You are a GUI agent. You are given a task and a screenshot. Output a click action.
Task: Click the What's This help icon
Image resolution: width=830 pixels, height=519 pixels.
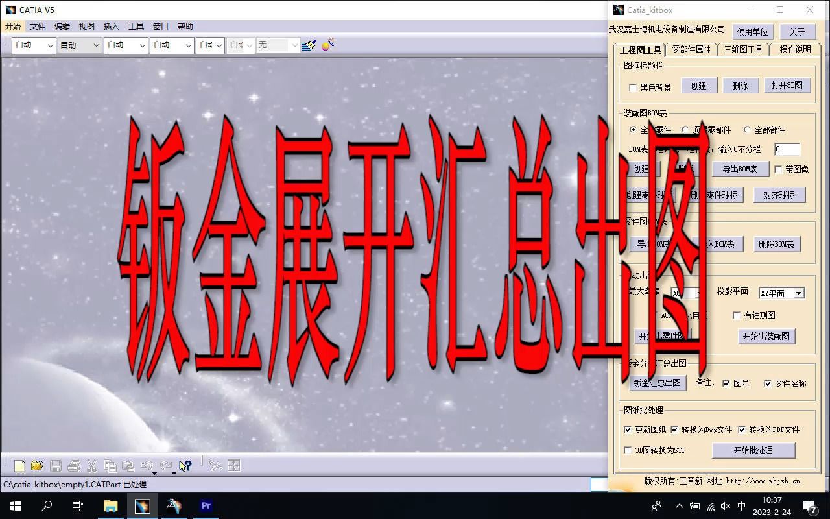185,465
